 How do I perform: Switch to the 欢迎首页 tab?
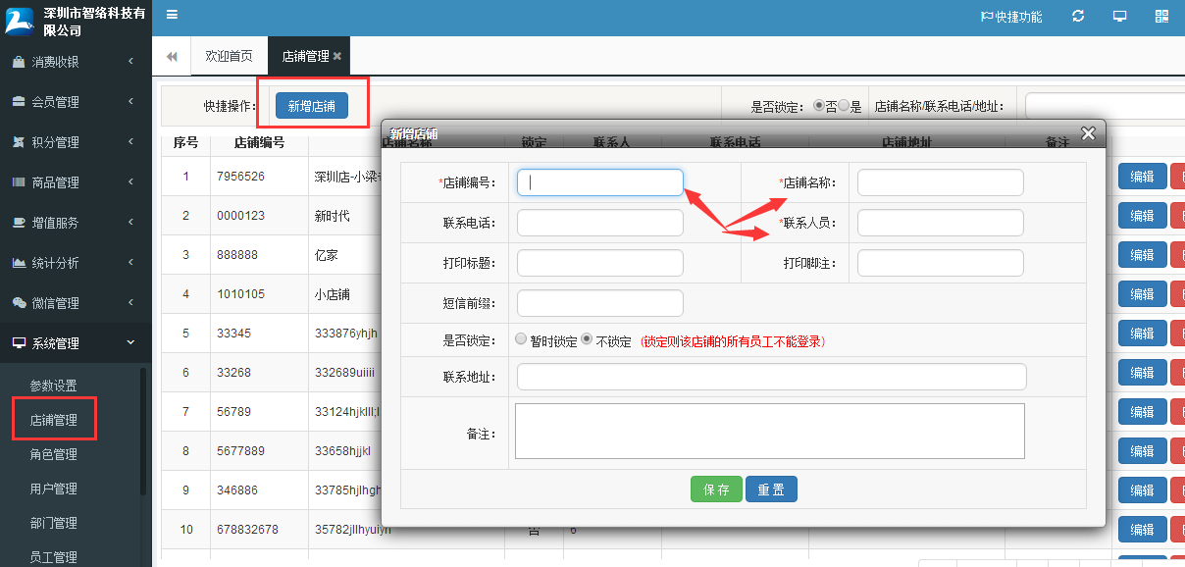(x=228, y=56)
